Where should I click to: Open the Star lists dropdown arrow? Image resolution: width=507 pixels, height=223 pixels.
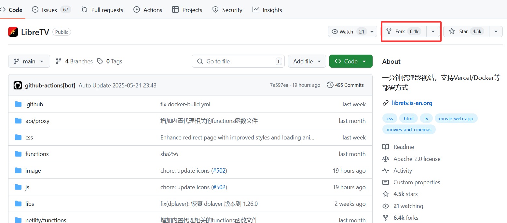[x=496, y=32]
